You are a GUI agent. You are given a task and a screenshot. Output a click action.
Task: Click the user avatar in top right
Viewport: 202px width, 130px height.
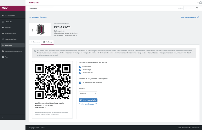[x=200, y=3]
